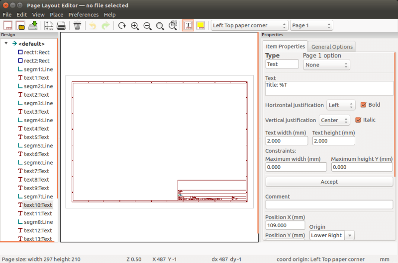The width and height of the screenshot is (398, 263).
Task: Click the text4:Text item icon
Action: (20, 129)
